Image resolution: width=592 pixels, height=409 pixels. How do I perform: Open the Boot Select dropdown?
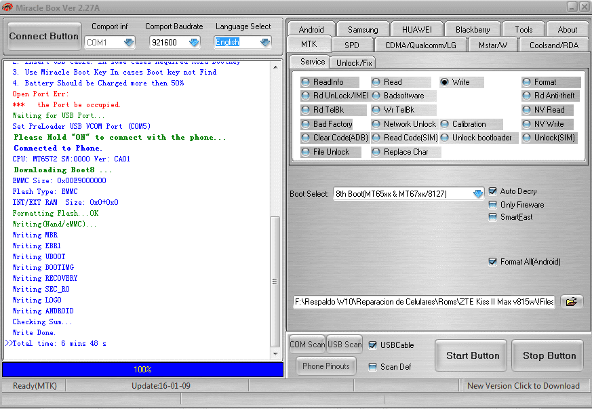click(x=478, y=194)
